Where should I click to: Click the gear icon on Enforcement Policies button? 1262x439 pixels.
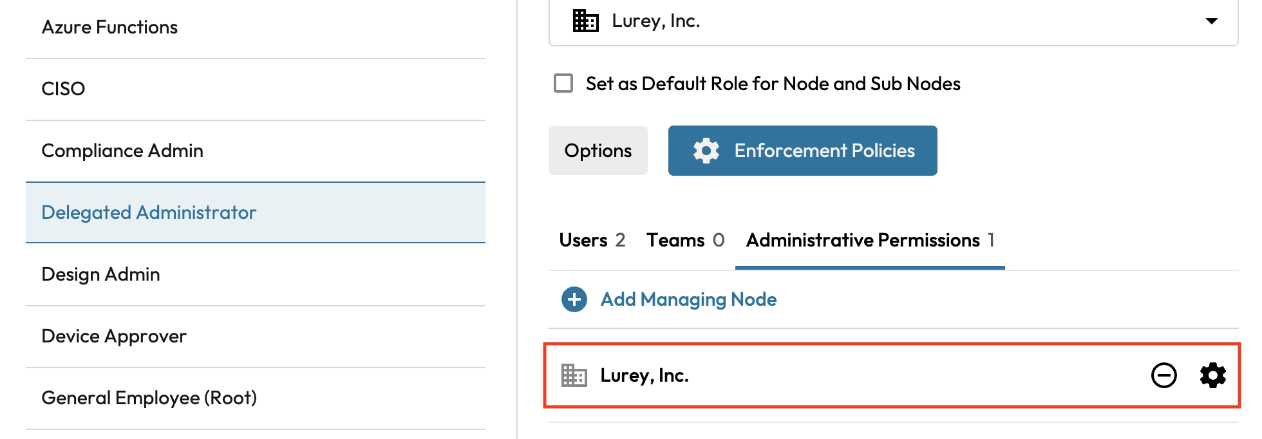[706, 151]
